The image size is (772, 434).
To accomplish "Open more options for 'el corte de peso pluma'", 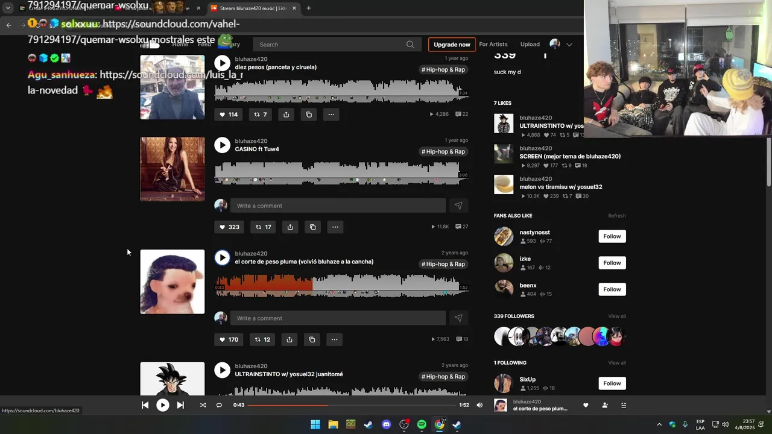I will 334,339.
